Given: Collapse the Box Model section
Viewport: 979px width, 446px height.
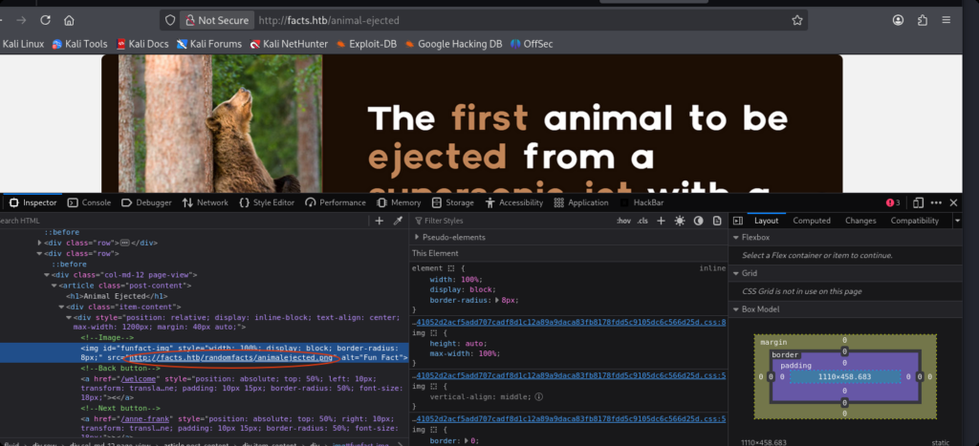Looking at the screenshot, I should click(x=736, y=308).
